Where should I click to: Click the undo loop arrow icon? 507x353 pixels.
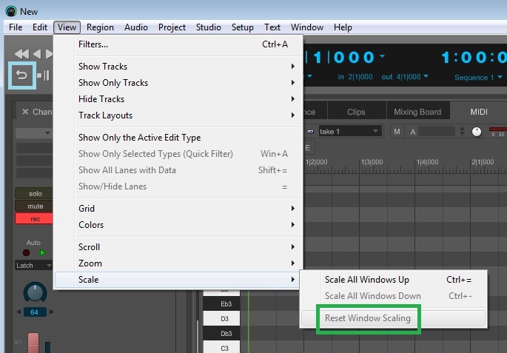[x=21, y=75]
